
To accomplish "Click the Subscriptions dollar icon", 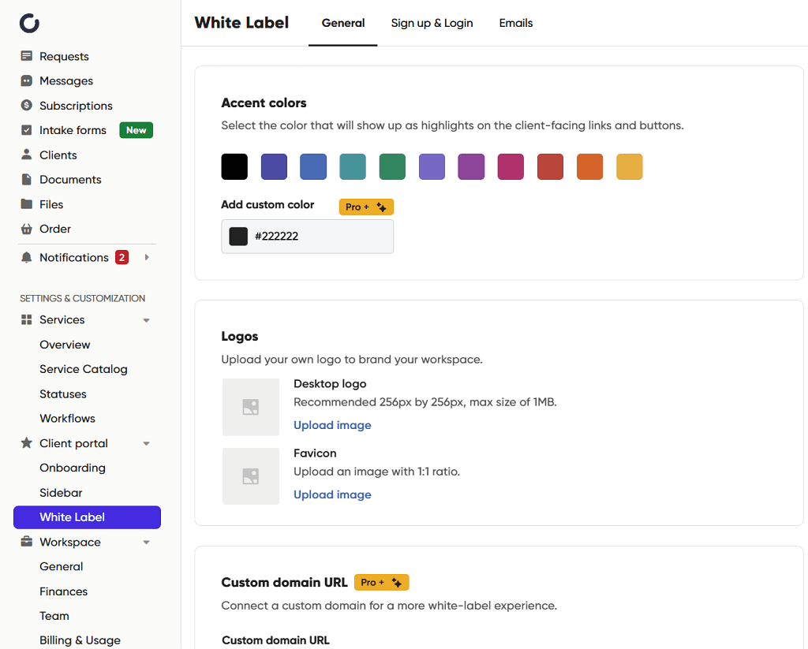I will [26, 105].
